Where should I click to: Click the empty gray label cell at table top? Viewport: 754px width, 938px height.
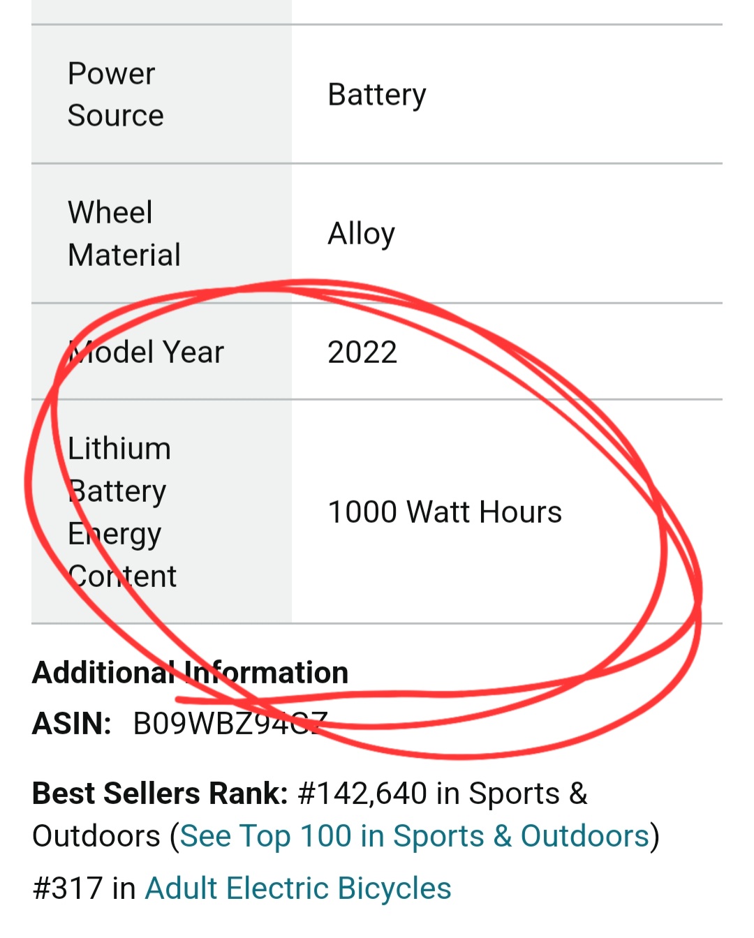pos(161,12)
